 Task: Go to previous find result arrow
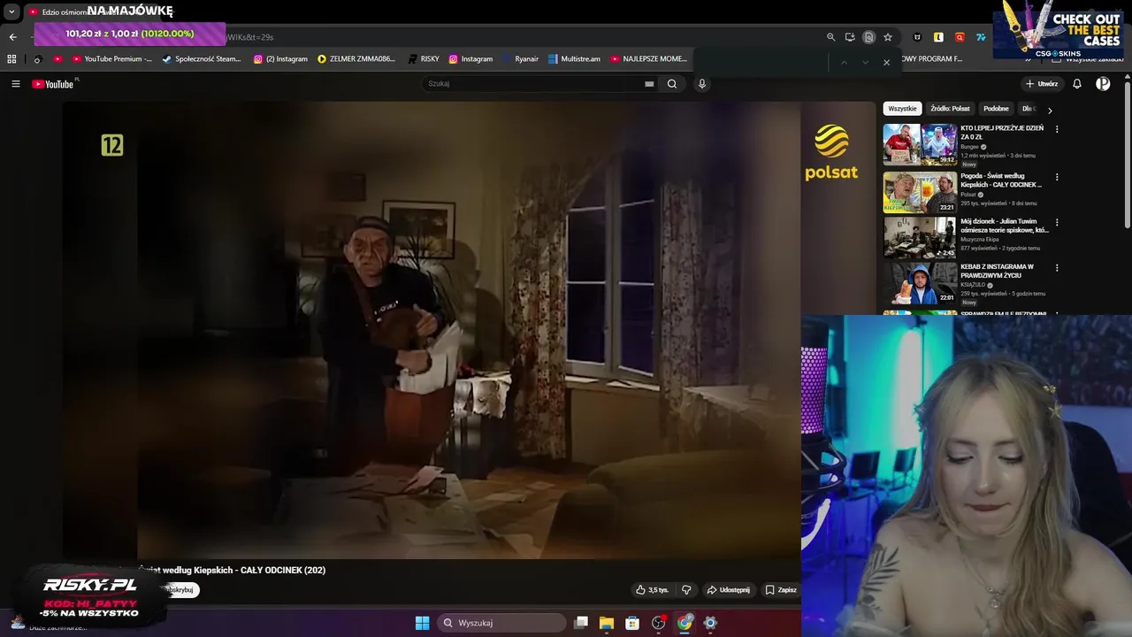point(844,62)
